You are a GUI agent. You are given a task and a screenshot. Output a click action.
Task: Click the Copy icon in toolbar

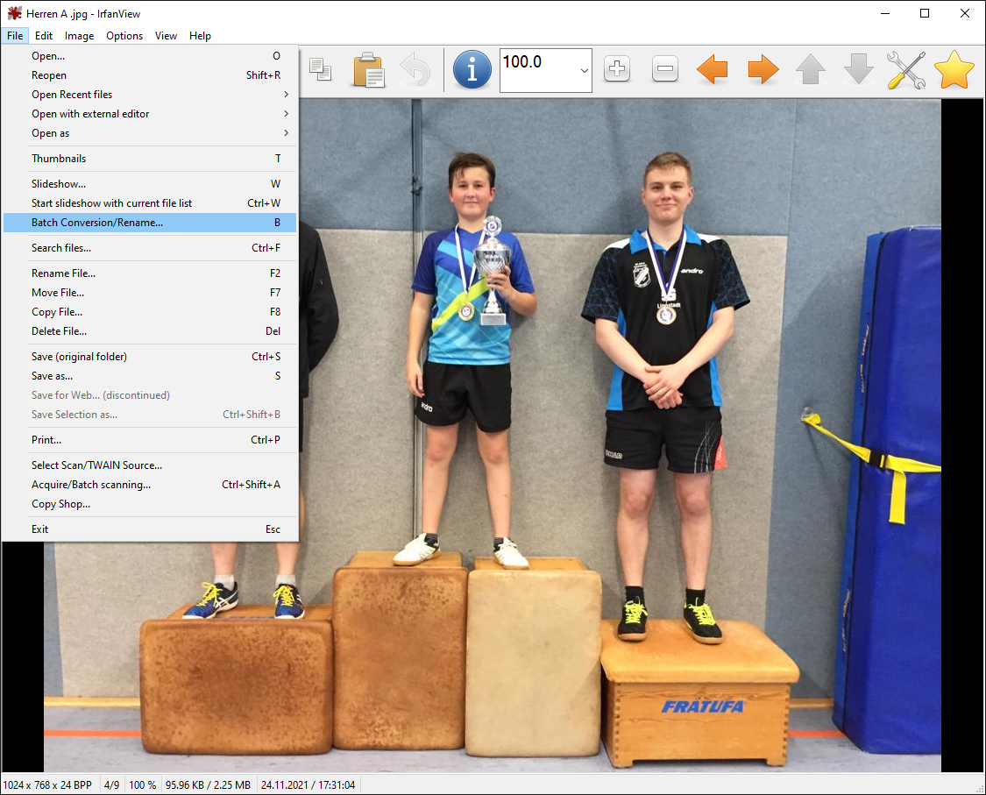(x=321, y=70)
